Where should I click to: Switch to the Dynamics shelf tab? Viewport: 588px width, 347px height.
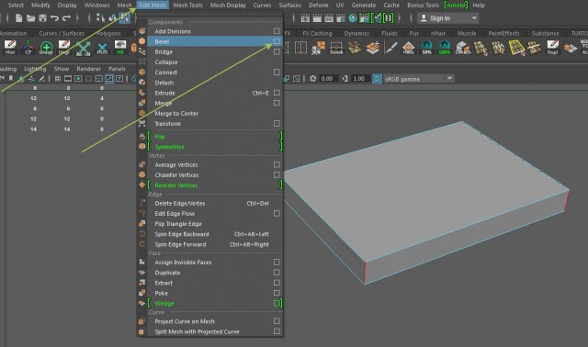pyautogui.click(x=356, y=33)
